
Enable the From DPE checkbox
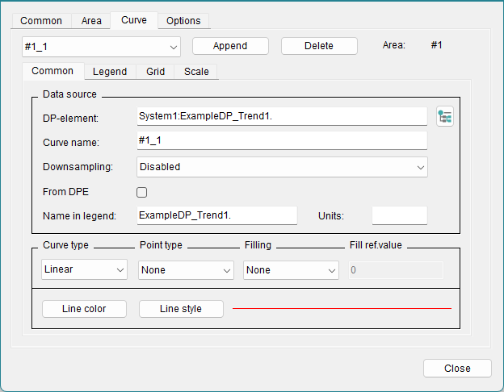[x=142, y=192]
